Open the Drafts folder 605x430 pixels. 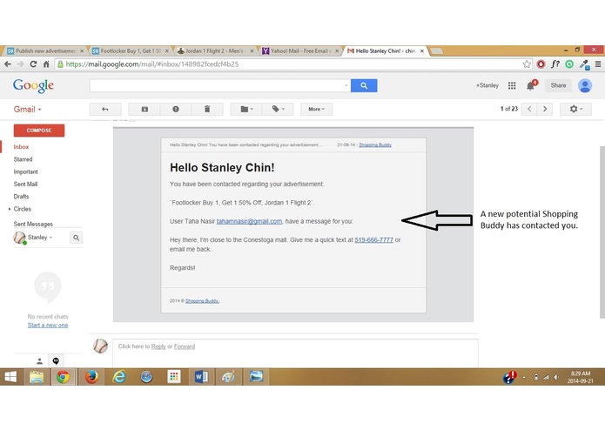(21, 197)
